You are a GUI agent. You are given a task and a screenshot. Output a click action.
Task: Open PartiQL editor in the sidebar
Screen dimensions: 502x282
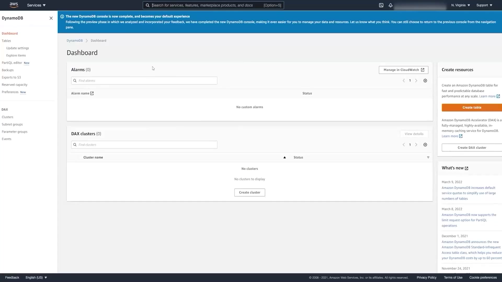(x=12, y=63)
